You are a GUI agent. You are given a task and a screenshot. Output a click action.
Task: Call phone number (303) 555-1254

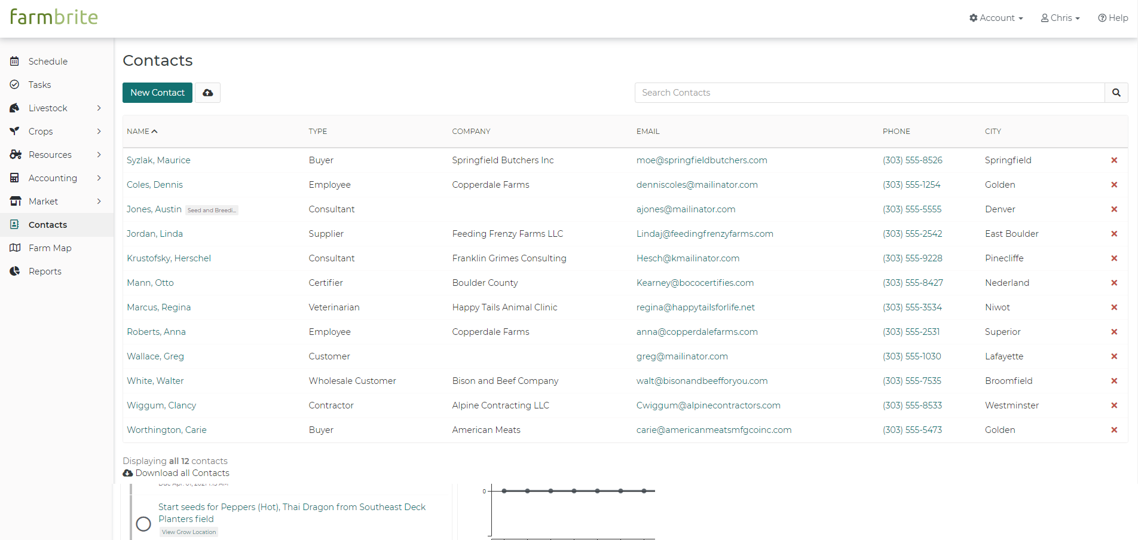(911, 185)
